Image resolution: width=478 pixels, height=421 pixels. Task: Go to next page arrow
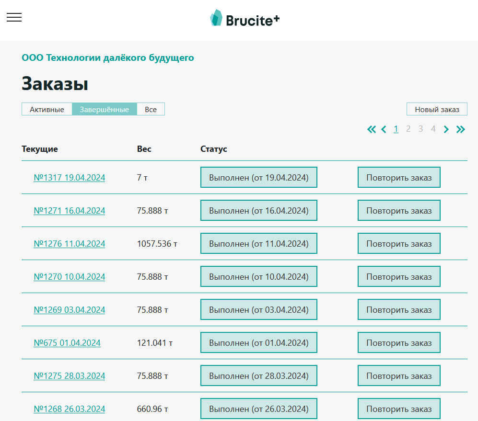[446, 129]
